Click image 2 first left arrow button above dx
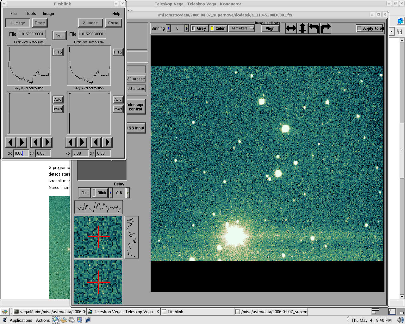Viewport: 405px width, 324px height. (71, 142)
